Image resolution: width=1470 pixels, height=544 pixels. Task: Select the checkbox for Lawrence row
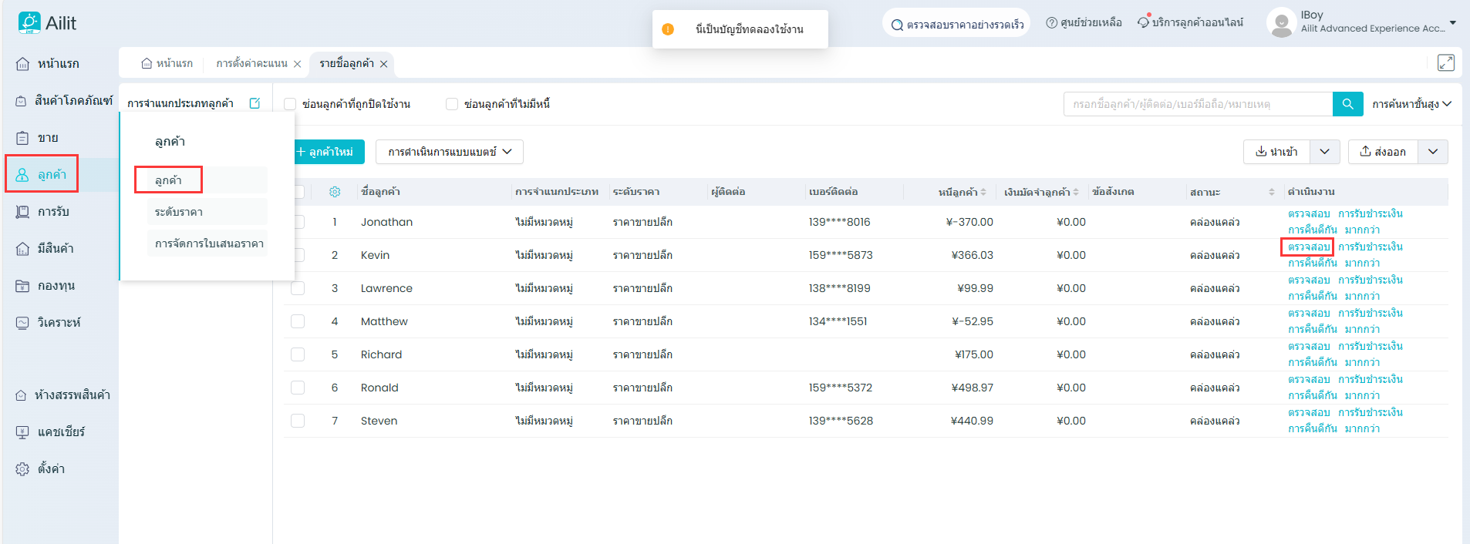coord(298,288)
